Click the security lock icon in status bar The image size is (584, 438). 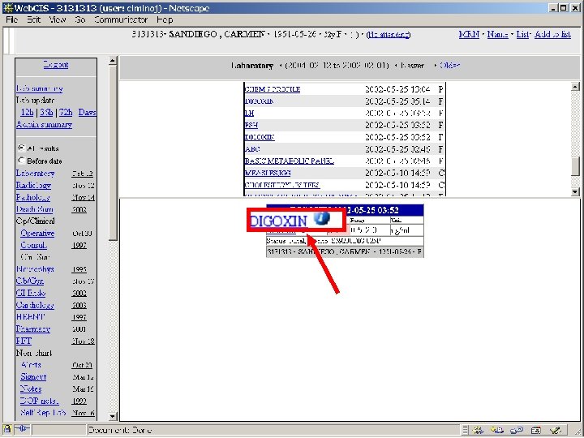pyautogui.click(x=6, y=430)
